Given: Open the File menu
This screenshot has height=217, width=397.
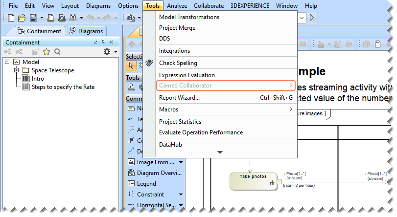Looking at the screenshot, I should 13,5.
